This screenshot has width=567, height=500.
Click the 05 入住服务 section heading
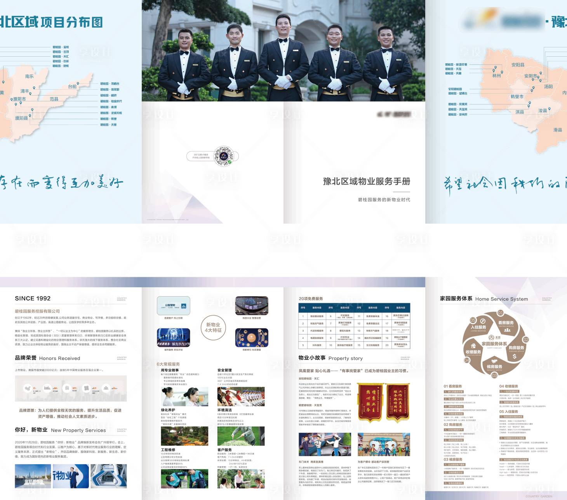509,411
